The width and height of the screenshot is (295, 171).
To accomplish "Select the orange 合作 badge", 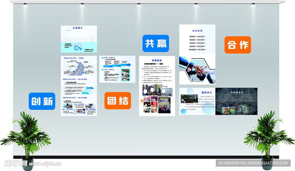I will tap(238, 45).
